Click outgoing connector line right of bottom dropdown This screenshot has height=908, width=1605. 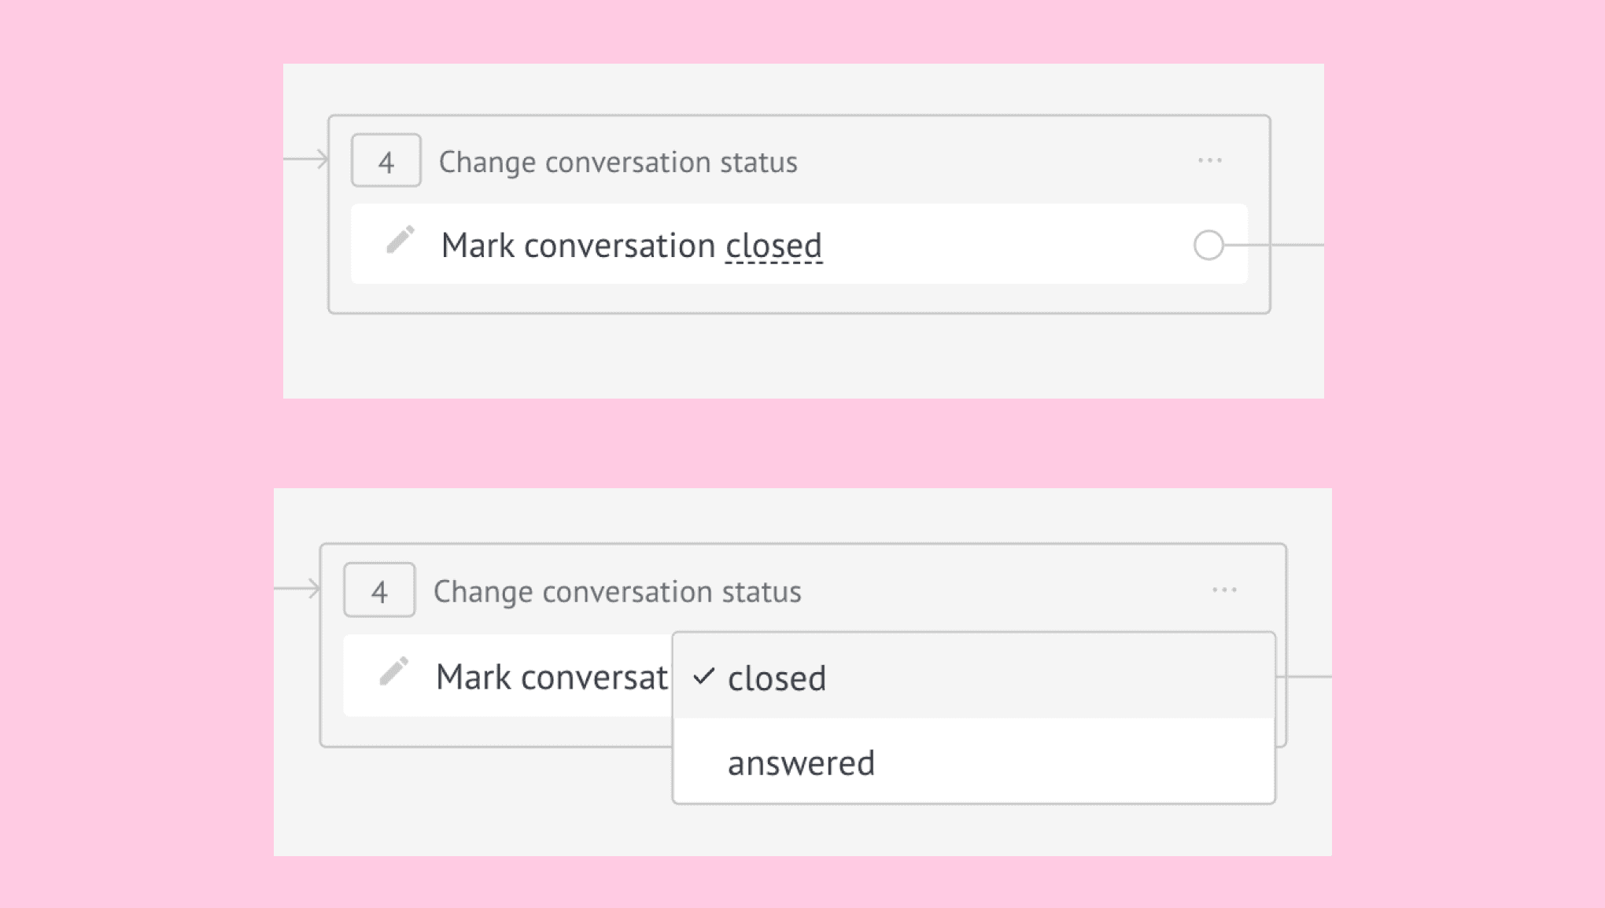[1304, 676]
